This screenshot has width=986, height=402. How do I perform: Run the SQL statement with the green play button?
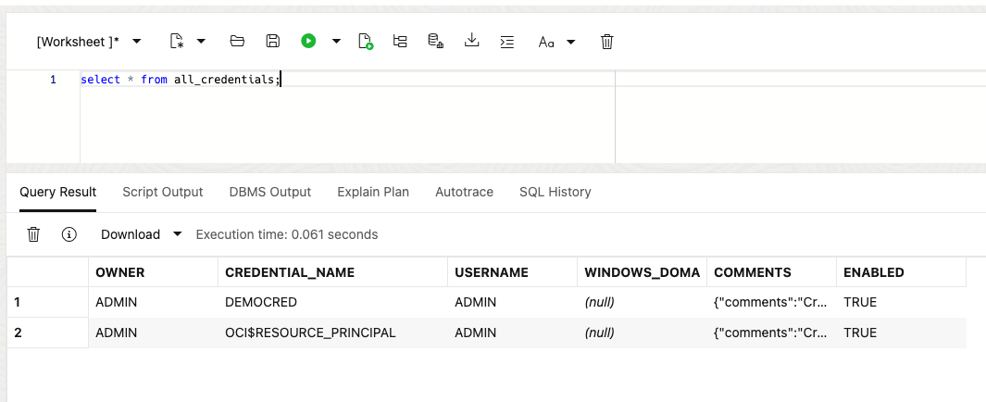(308, 41)
